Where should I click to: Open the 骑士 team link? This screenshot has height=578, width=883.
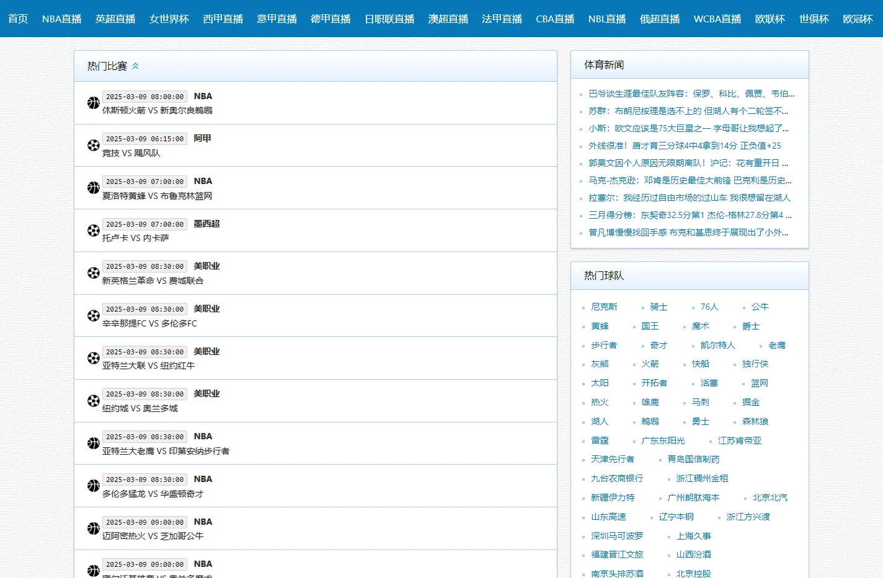pos(659,307)
